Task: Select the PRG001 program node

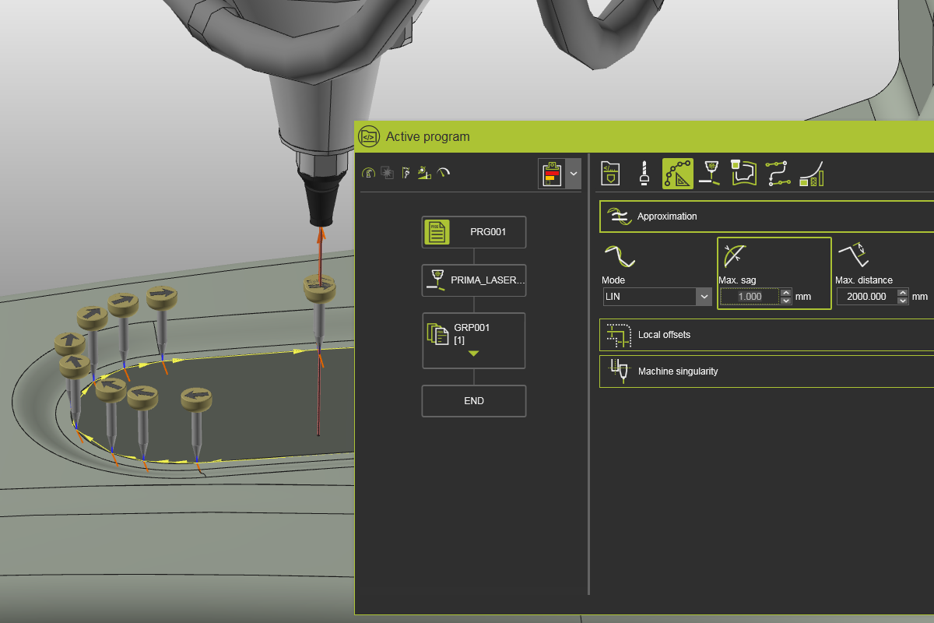Action: 474,232
